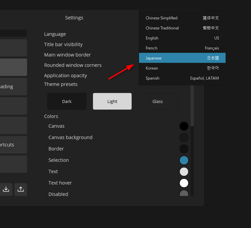Pick Spanish LATAM language option
This screenshot has width=251, height=228.
pyautogui.click(x=182, y=78)
